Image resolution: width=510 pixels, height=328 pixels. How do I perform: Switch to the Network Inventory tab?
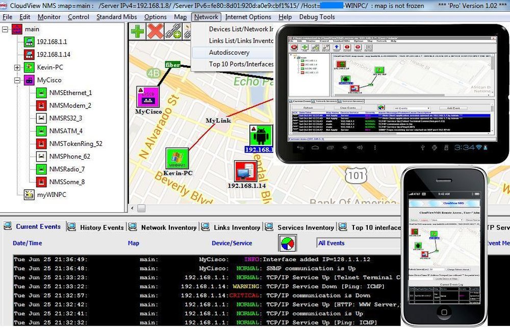pos(163,227)
